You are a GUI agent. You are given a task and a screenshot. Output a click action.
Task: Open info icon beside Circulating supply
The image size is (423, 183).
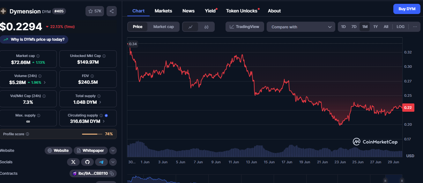tap(101, 116)
